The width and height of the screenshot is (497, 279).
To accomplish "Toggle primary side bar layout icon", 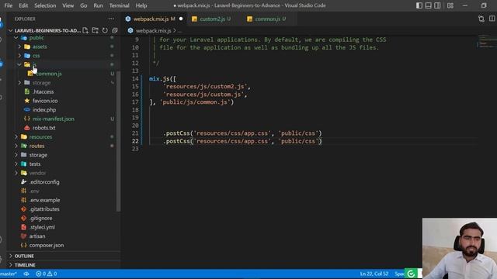I will pyautogui.click(x=419, y=5).
